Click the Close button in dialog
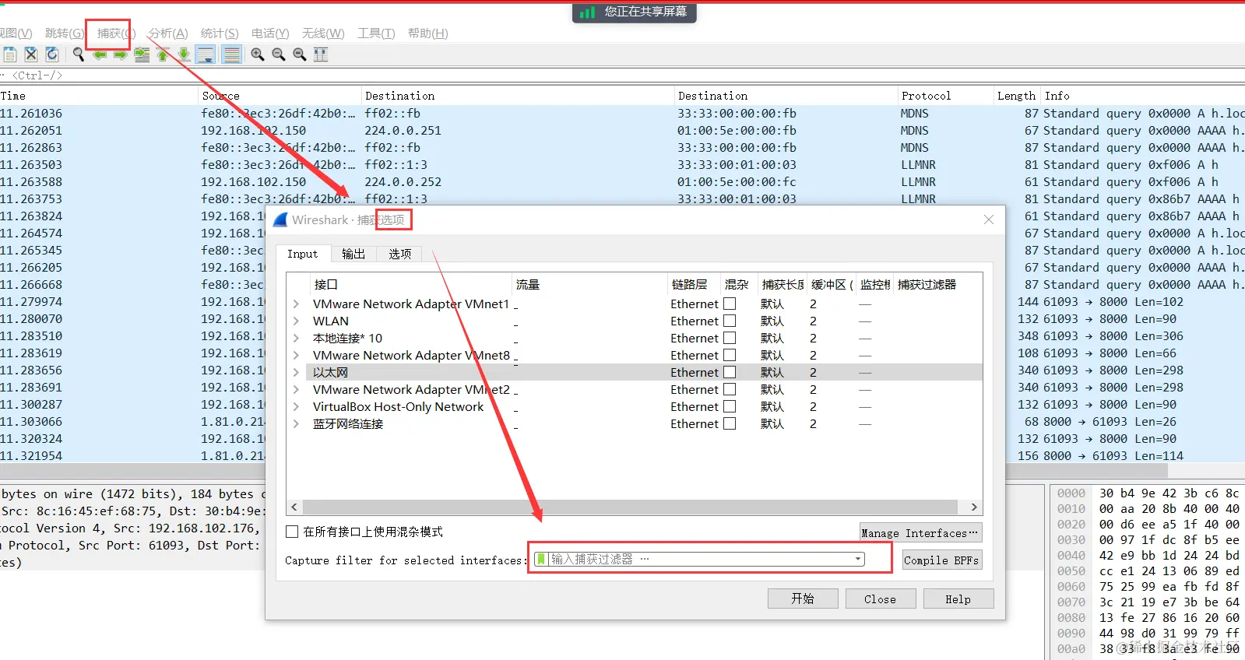 881,599
